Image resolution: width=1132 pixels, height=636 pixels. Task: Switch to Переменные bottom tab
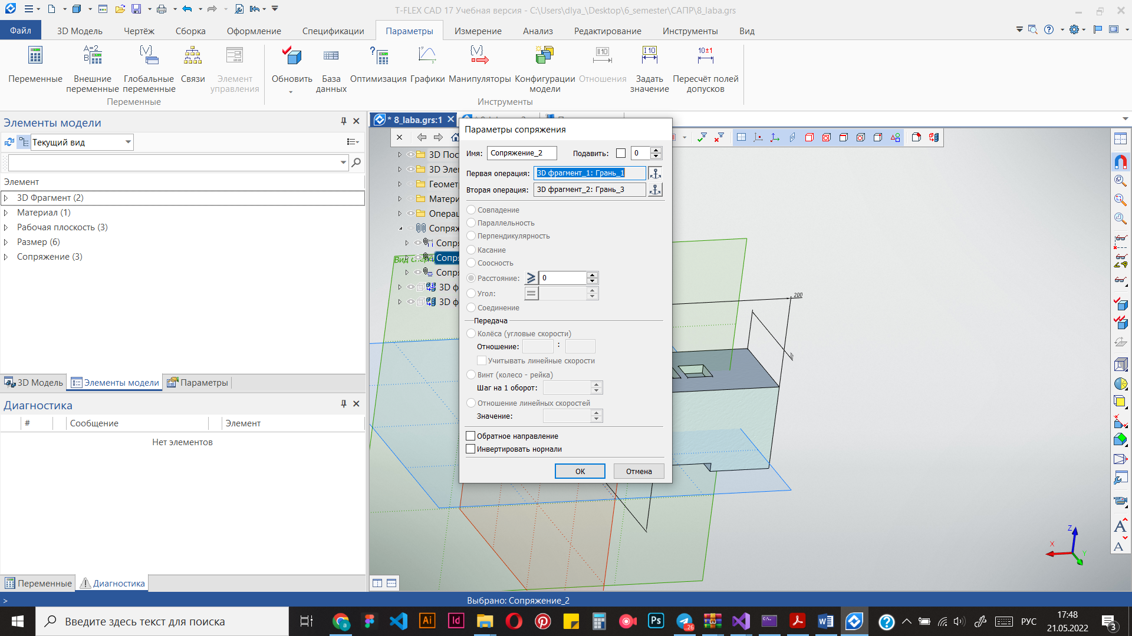pos(38,583)
